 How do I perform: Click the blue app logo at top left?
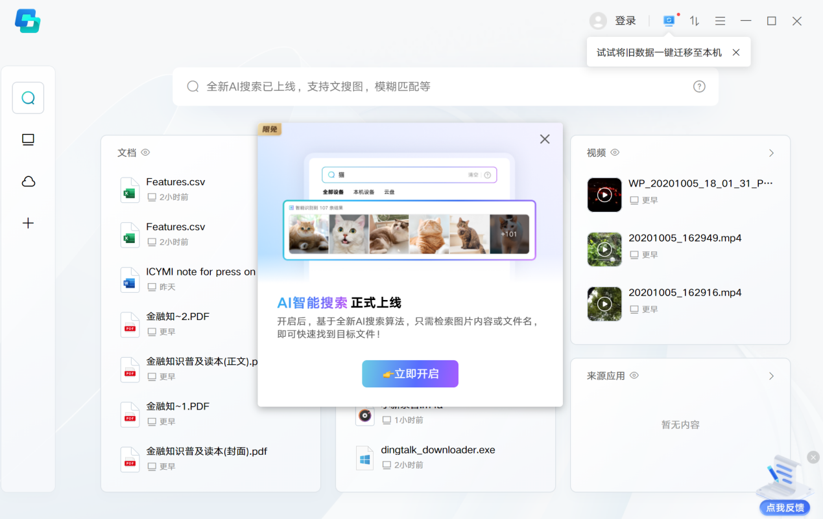pyautogui.click(x=27, y=21)
